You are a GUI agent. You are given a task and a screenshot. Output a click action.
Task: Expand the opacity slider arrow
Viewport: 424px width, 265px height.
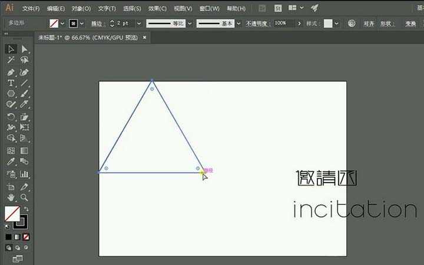tap(299, 24)
